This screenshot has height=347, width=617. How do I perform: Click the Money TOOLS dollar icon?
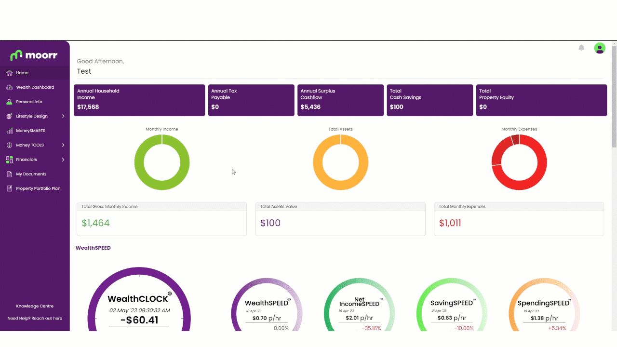pyautogui.click(x=9, y=145)
